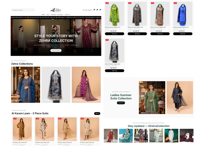Open the wishlist heart icon in the header
201x146 pixels.
click(94, 10)
